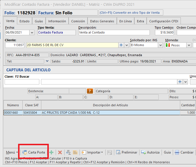This screenshot has height=167, width=196.
Task: Expand the Fecha date dropdown
Action: [32, 33]
